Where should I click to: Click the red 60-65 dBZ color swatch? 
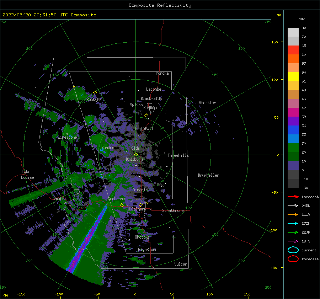[293, 50]
